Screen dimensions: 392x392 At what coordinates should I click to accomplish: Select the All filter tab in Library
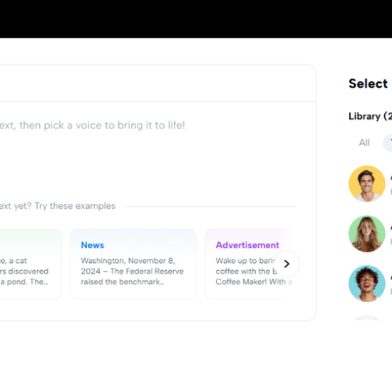tap(364, 143)
